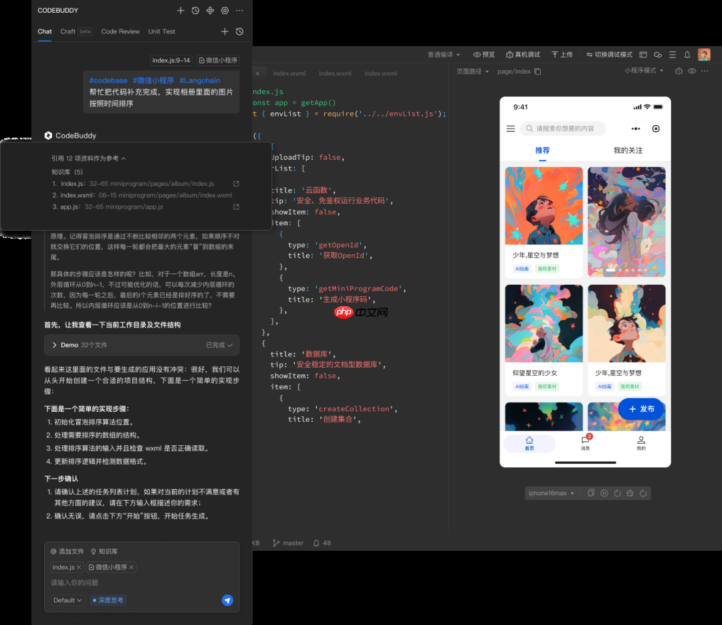The width and height of the screenshot is (722, 625).
Task: Click the 请输入你的问题 chat input field
Action: [x=100, y=582]
